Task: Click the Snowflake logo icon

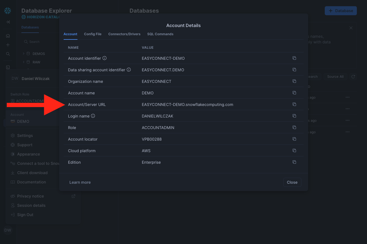Action: point(8,11)
